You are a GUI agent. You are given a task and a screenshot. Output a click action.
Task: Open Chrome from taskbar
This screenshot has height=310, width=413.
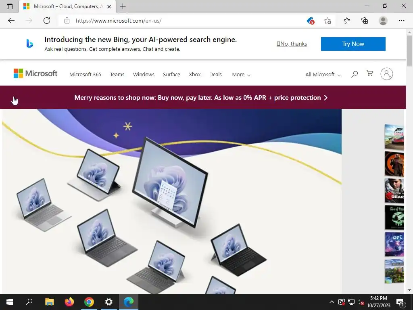(x=89, y=302)
